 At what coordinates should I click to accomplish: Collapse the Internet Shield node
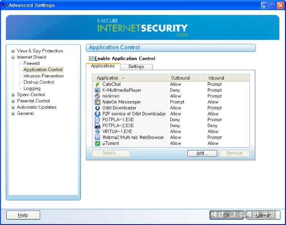[13, 57]
